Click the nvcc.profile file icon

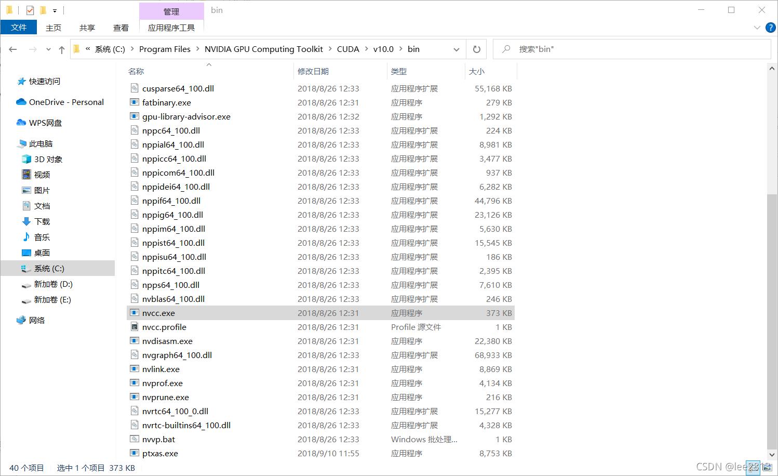[135, 327]
